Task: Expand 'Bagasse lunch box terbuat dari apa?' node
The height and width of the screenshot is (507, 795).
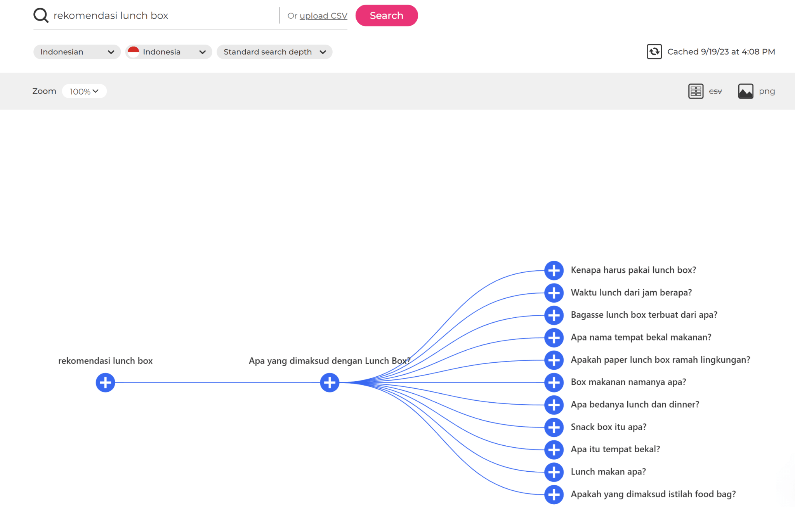Action: point(554,315)
